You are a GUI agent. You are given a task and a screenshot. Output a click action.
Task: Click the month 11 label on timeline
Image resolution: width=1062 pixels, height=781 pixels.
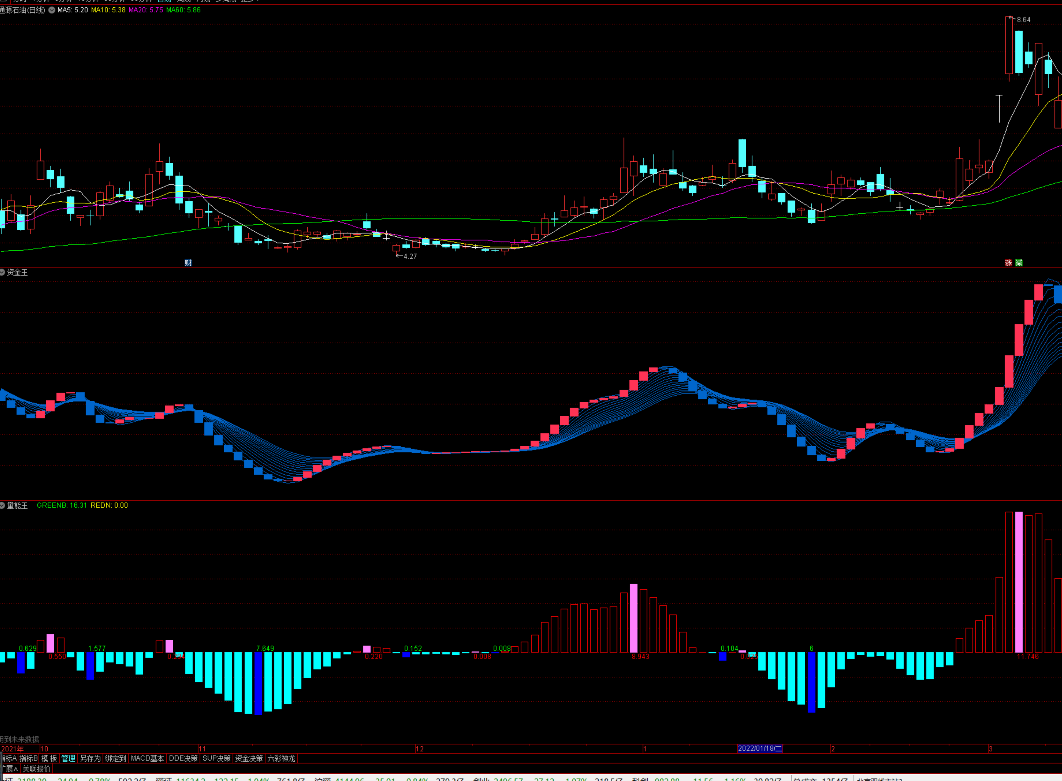coord(203,749)
